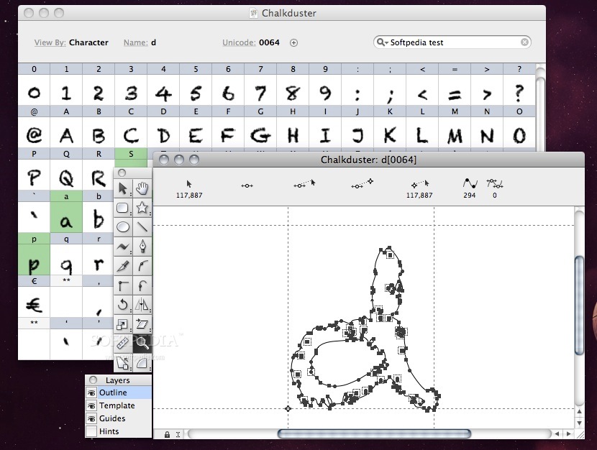
Task: Click the glyph window vertical scrollbar thumb
Action: (x=579, y=306)
